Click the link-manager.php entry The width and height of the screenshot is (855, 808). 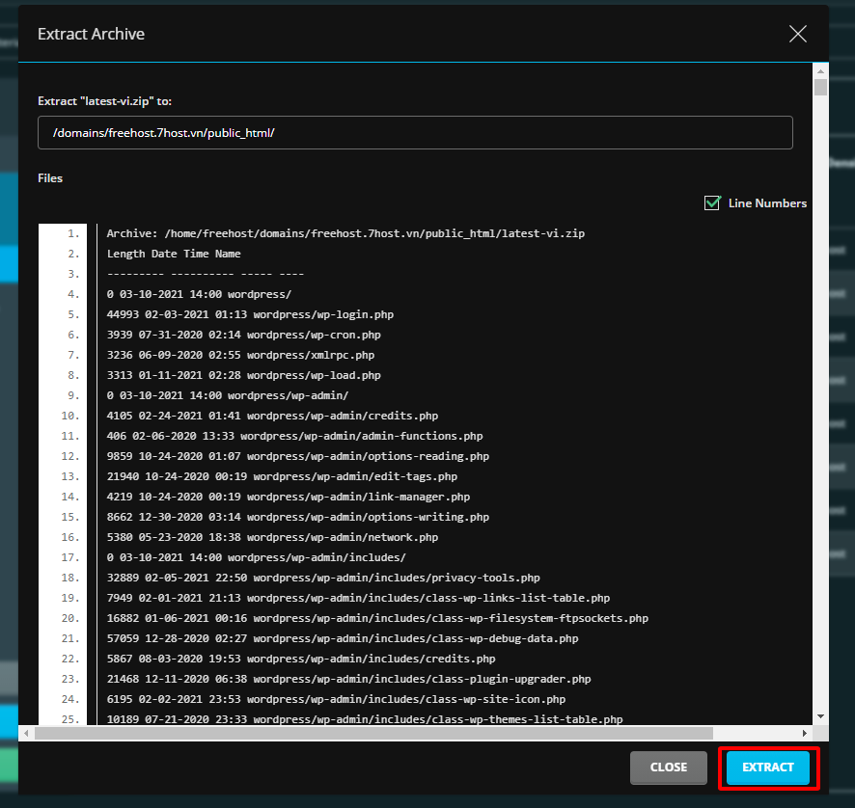coord(289,497)
